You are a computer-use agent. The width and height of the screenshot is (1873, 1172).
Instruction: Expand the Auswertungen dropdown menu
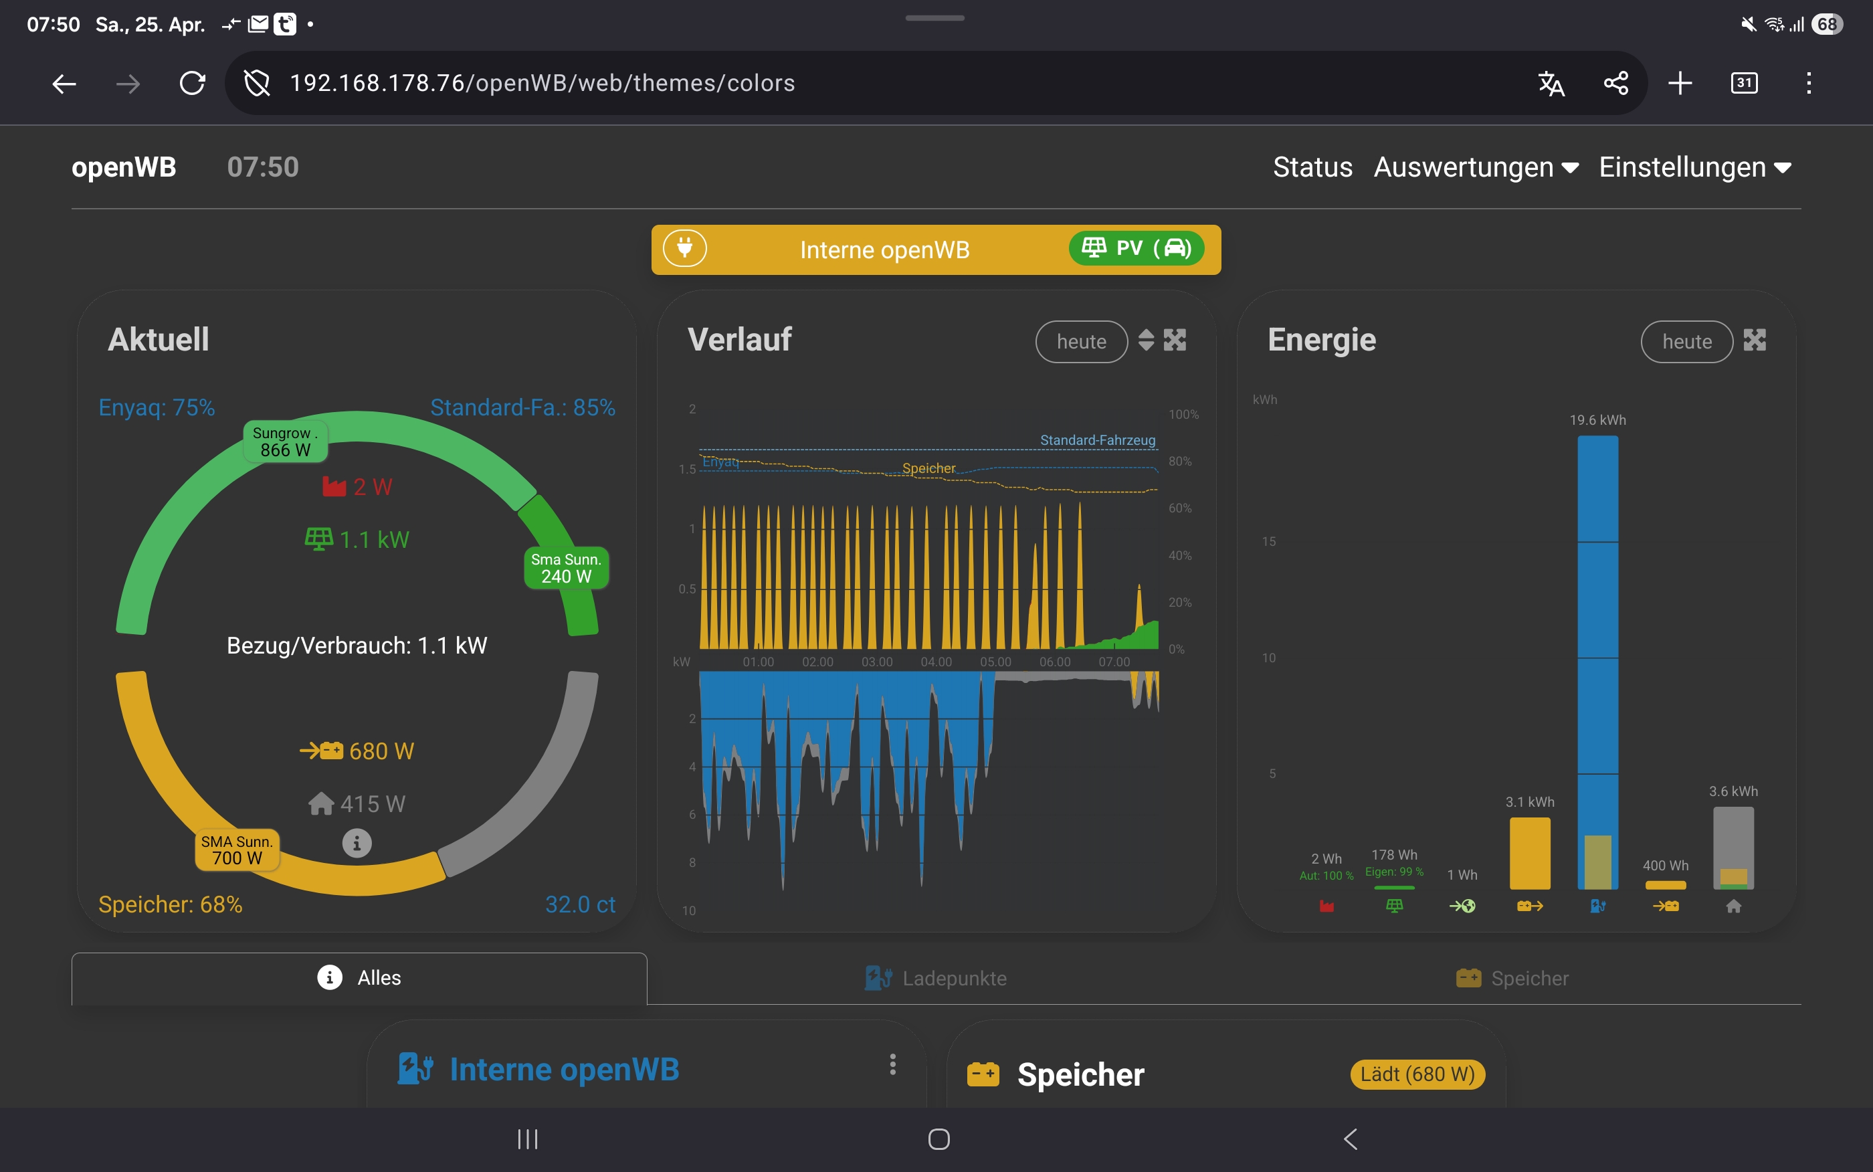(1476, 167)
